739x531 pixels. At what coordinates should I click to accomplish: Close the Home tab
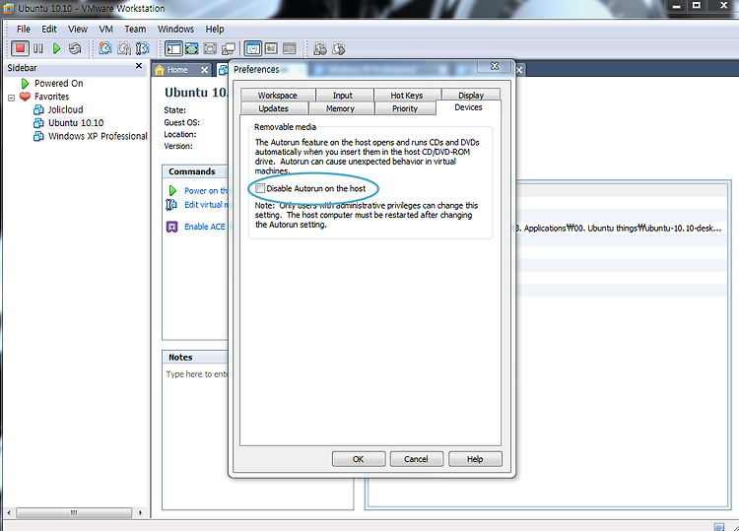204,70
